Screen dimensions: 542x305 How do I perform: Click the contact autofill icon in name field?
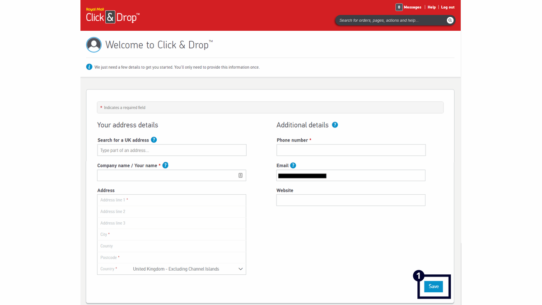(x=240, y=175)
